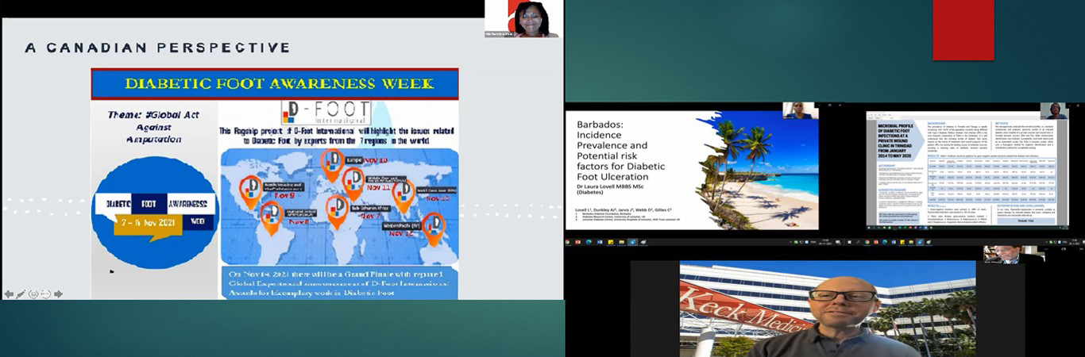Click the 'DIABETIC FOOT AWARENESS WEEK' banner

274,83
